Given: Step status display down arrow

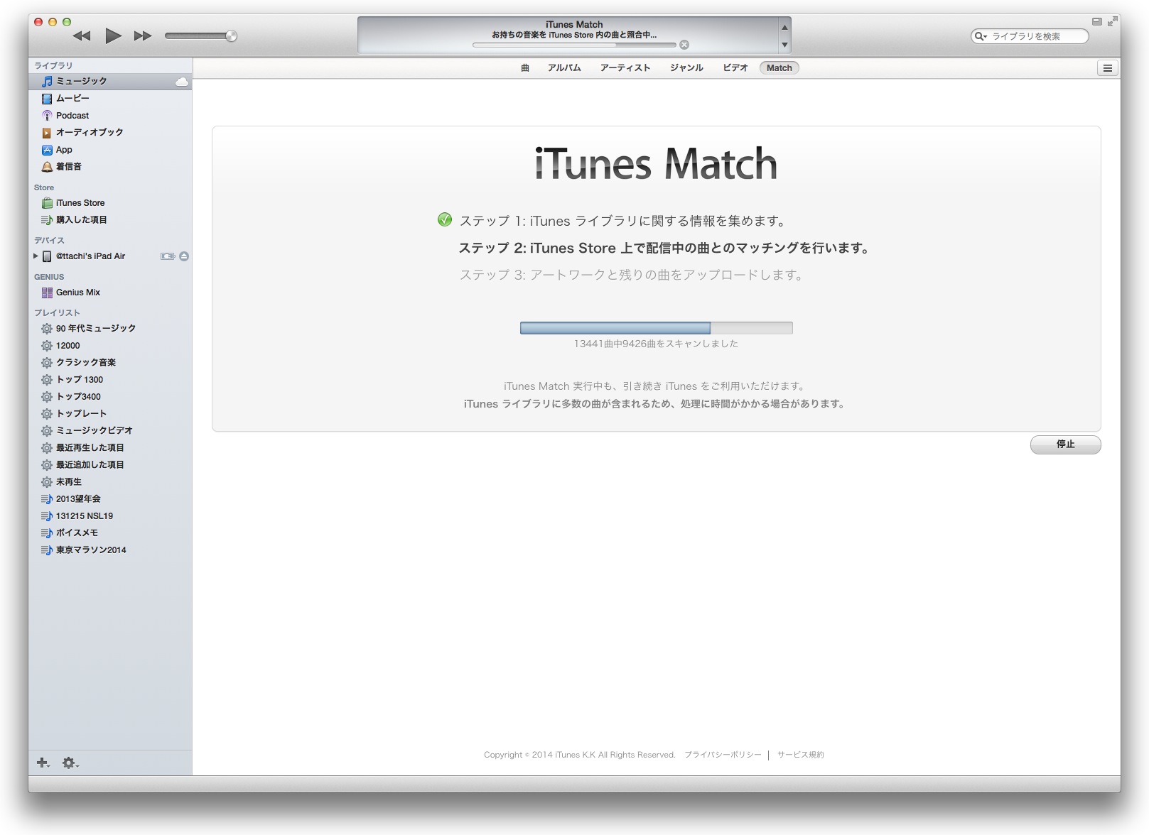Looking at the screenshot, I should click(784, 45).
